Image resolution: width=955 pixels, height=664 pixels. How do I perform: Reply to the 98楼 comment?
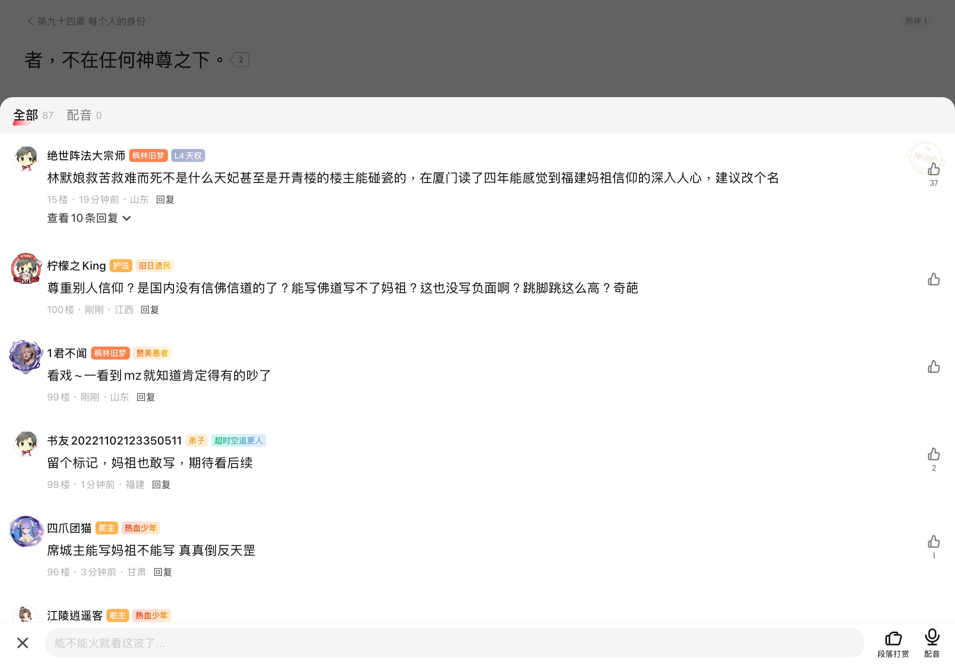[x=161, y=485]
